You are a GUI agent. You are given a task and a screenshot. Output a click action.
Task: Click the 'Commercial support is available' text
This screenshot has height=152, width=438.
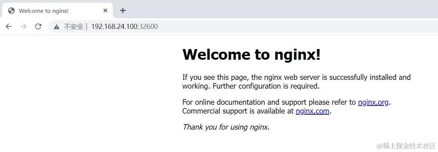(238, 111)
